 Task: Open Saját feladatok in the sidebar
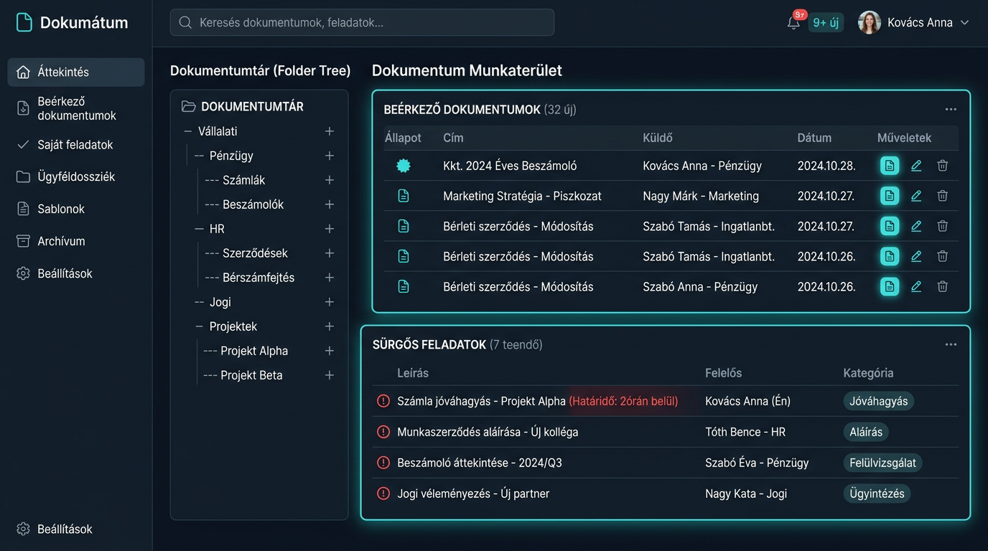click(76, 145)
